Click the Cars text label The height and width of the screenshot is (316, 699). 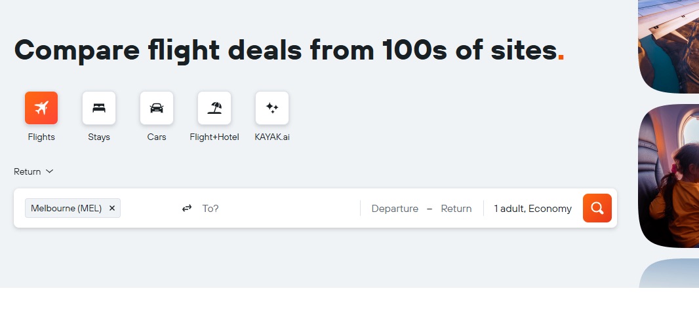click(x=157, y=137)
